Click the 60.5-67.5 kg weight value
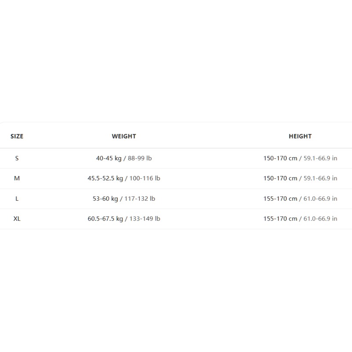The image size is (352, 352). tap(105, 219)
